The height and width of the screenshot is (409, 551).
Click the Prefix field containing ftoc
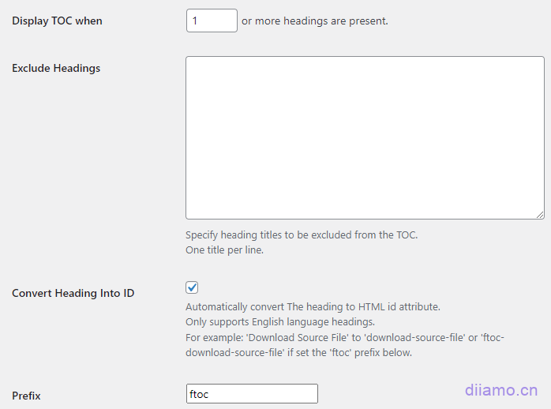251,393
